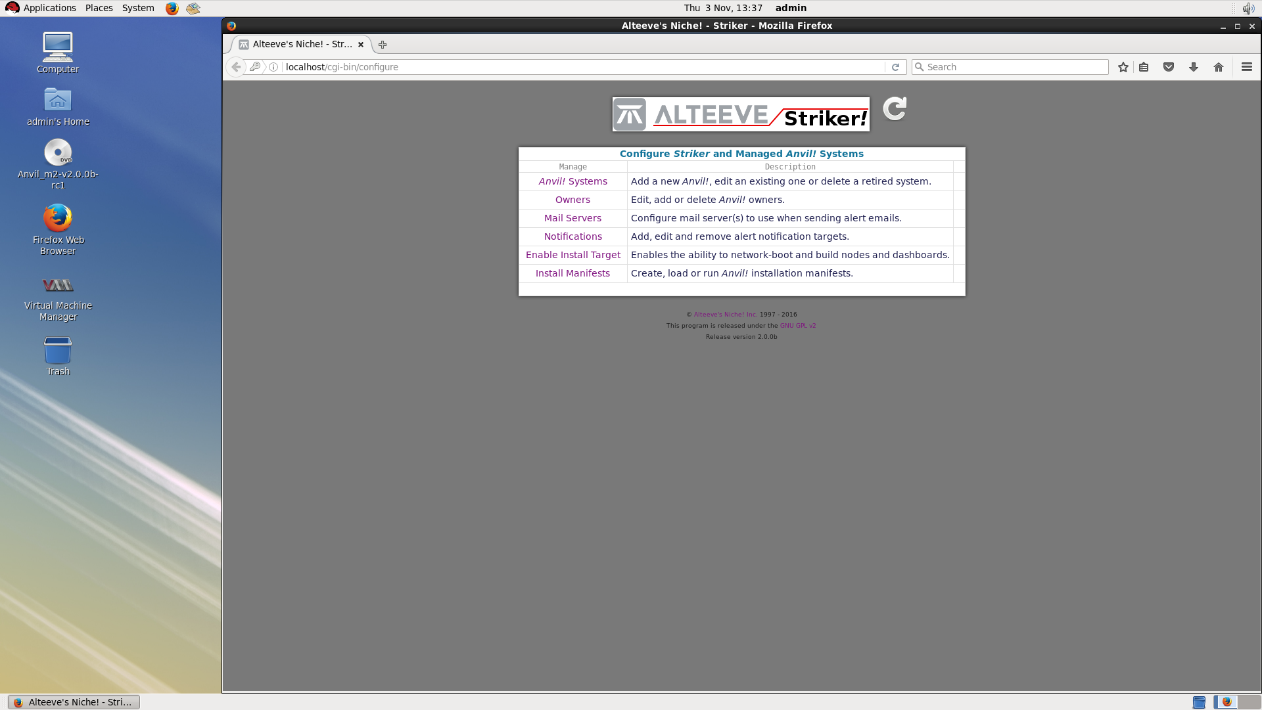Bookmark this page with star icon

tap(1123, 67)
